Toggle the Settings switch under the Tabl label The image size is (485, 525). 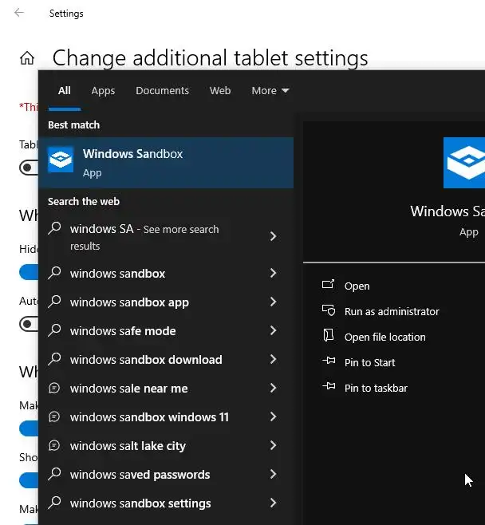[29, 168]
